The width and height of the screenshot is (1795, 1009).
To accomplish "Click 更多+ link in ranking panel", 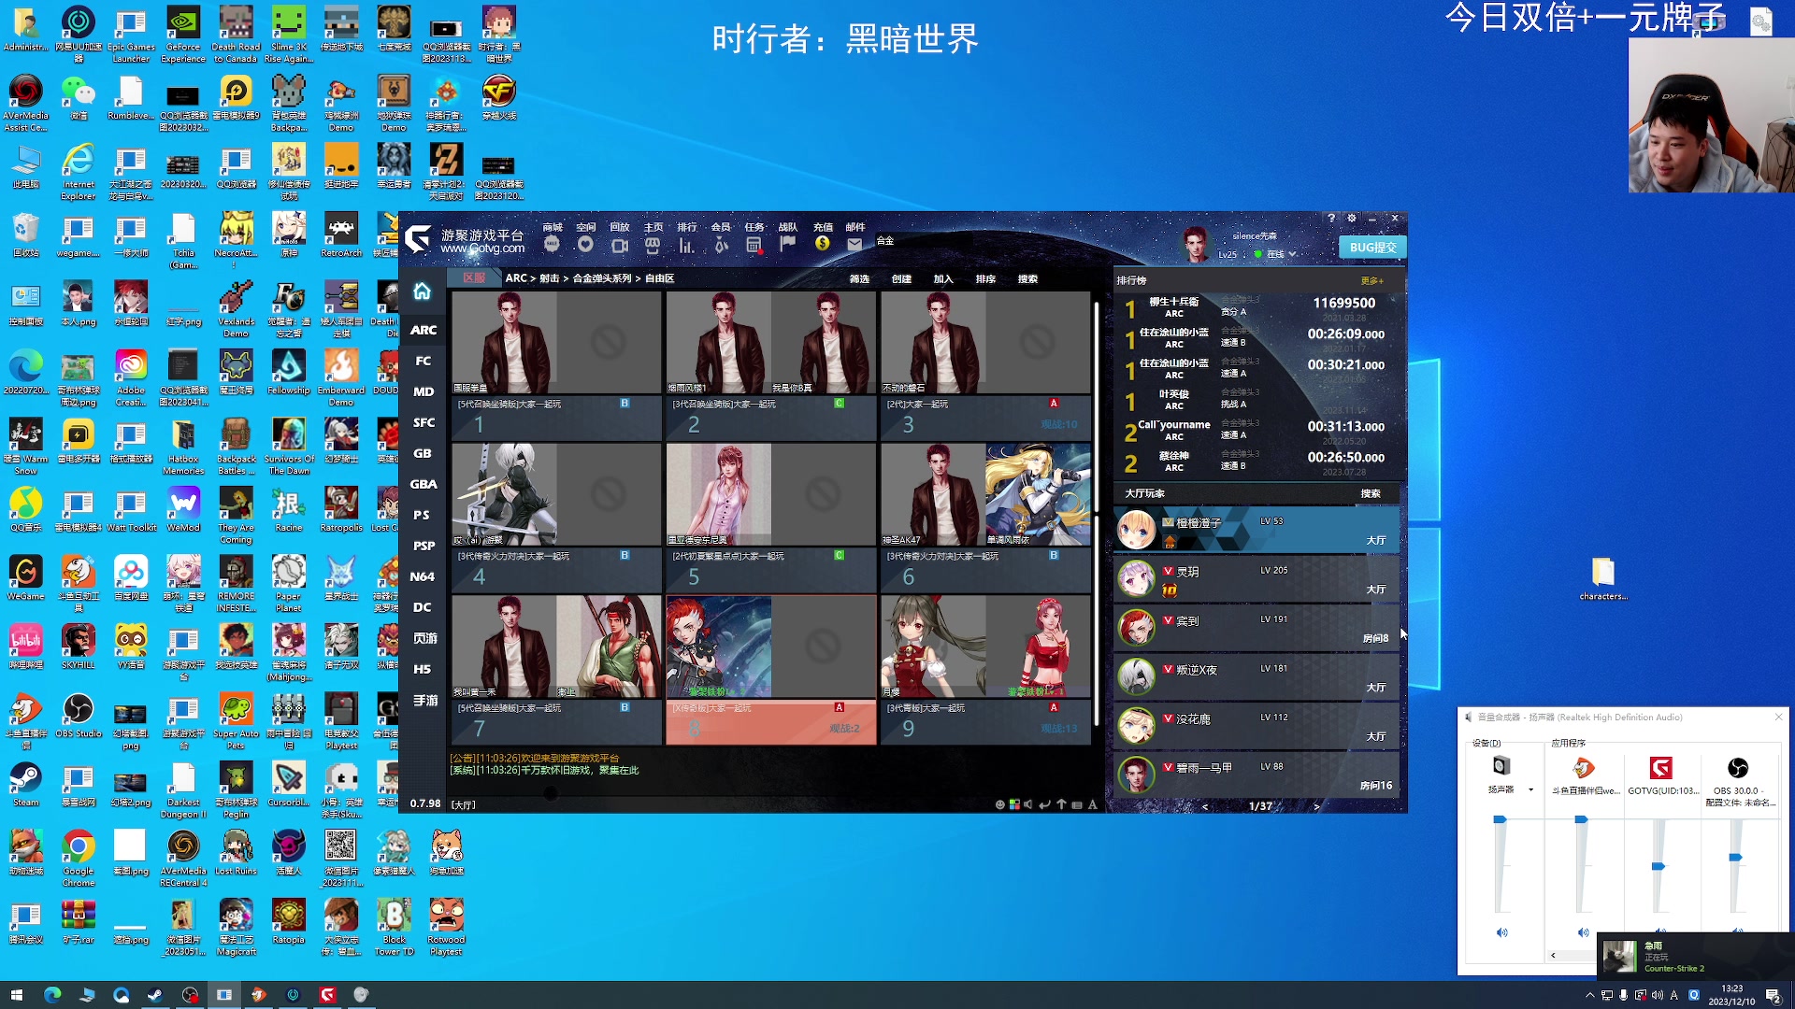I will click(1371, 280).
